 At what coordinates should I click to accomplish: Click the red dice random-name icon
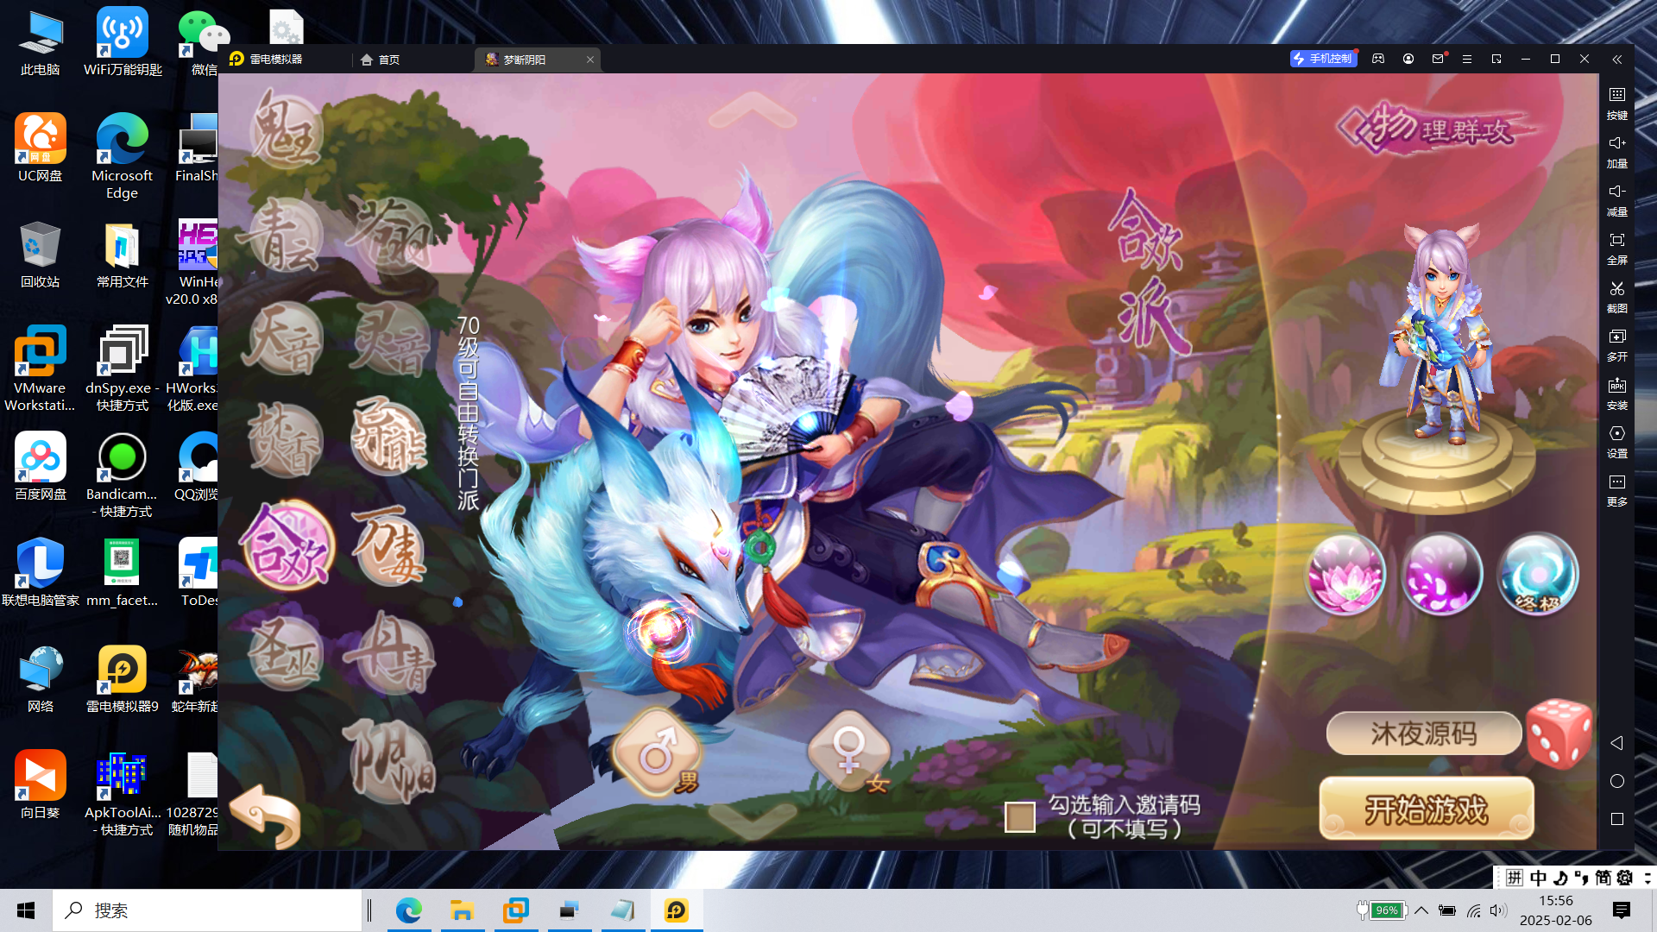[1559, 734]
